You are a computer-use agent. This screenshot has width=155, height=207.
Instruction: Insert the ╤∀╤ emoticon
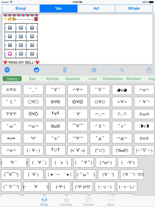point(11,114)
